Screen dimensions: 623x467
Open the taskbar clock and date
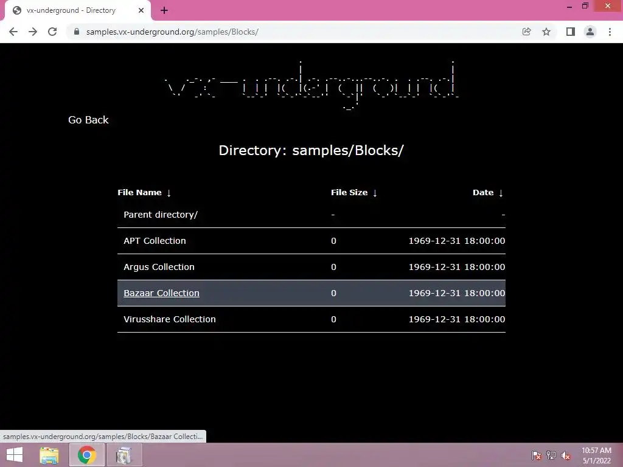pyautogui.click(x=596, y=455)
